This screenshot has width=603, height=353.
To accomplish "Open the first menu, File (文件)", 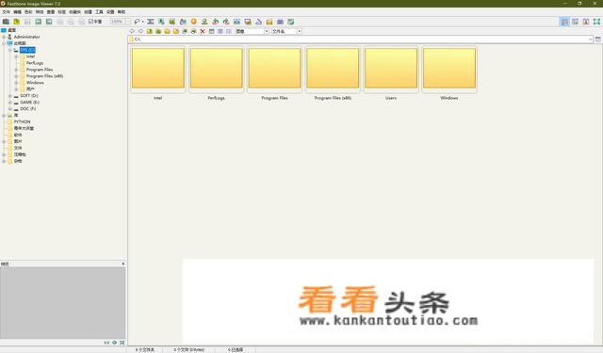I will click(x=7, y=12).
